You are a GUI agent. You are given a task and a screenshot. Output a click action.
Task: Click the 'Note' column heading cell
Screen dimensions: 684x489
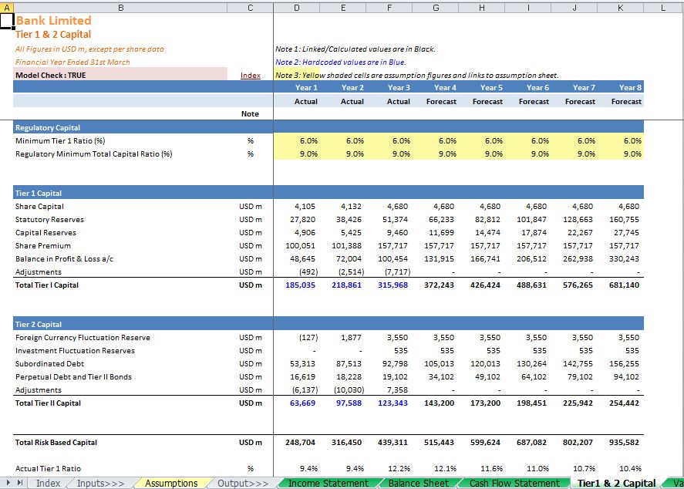click(x=251, y=113)
